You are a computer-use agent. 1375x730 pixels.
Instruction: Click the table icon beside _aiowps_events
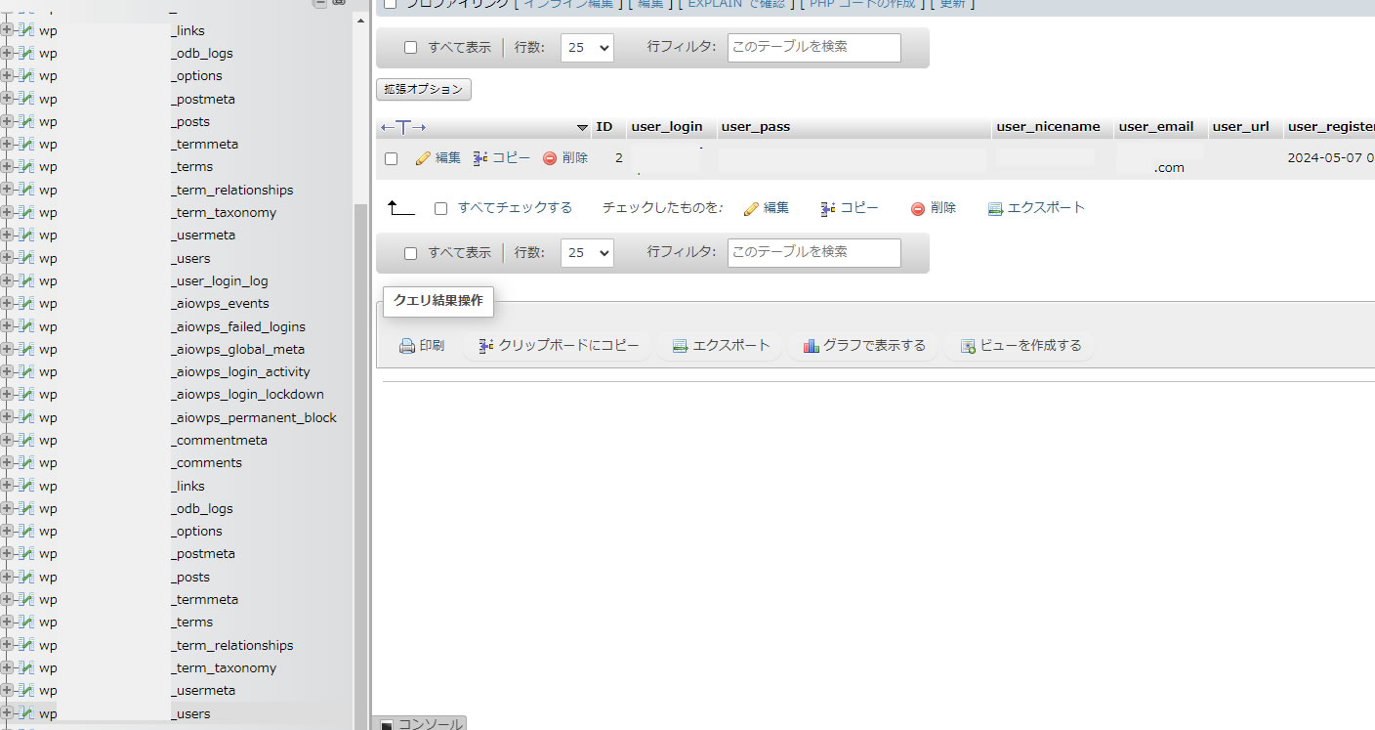(x=26, y=304)
